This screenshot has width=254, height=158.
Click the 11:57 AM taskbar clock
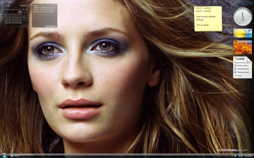pos(248,156)
